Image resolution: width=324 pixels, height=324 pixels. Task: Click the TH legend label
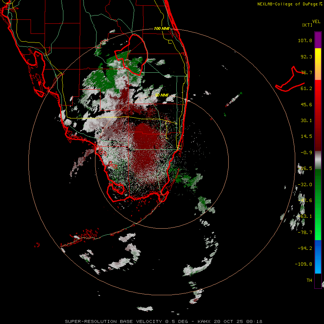(x=309, y=280)
